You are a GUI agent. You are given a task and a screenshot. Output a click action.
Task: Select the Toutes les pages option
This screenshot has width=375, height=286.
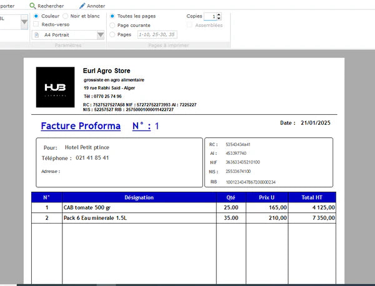pos(112,16)
